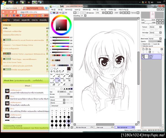The height and width of the screenshot is (138, 166).
Task: Choose the rotate canvas tool
Action: [57, 71]
